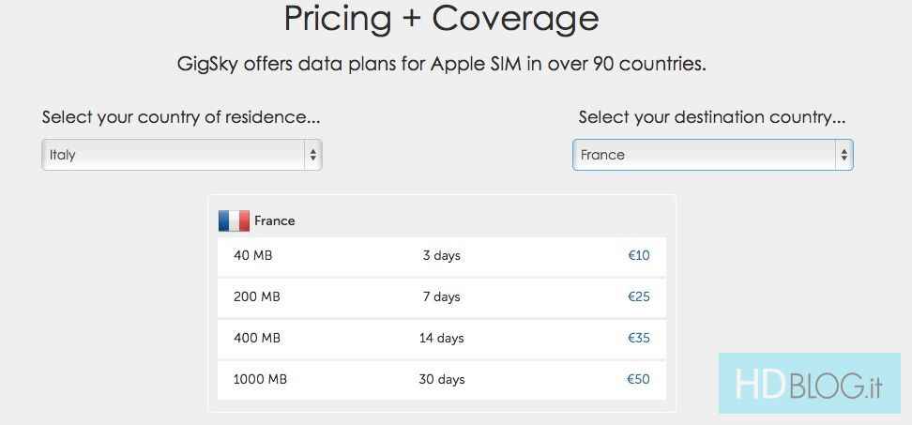Viewport: 912px width, 425px height.
Task: Click the Pricing + Coverage heading
Action: pyautogui.click(x=441, y=19)
